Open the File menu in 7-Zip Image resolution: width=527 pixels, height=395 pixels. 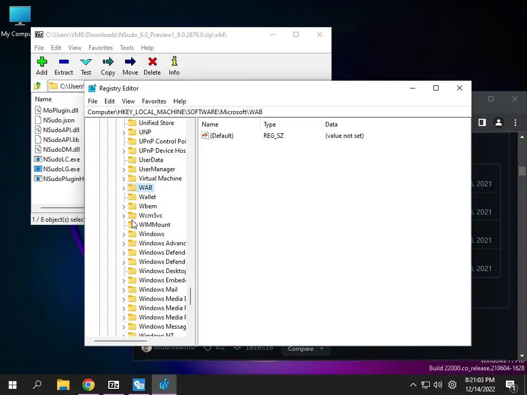click(39, 48)
